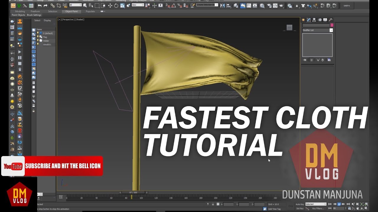Viewport: 378px width, 212px height.
Task: Select the Wind001 item in the scene list
Action: pos(47,44)
